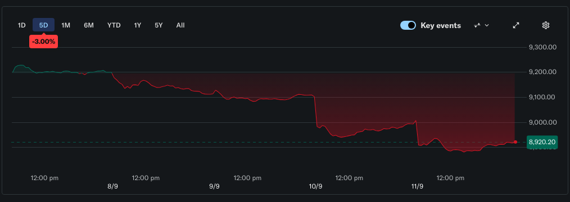The width and height of the screenshot is (570, 202).
Task: Show the 1Y chart range
Action: 137,25
